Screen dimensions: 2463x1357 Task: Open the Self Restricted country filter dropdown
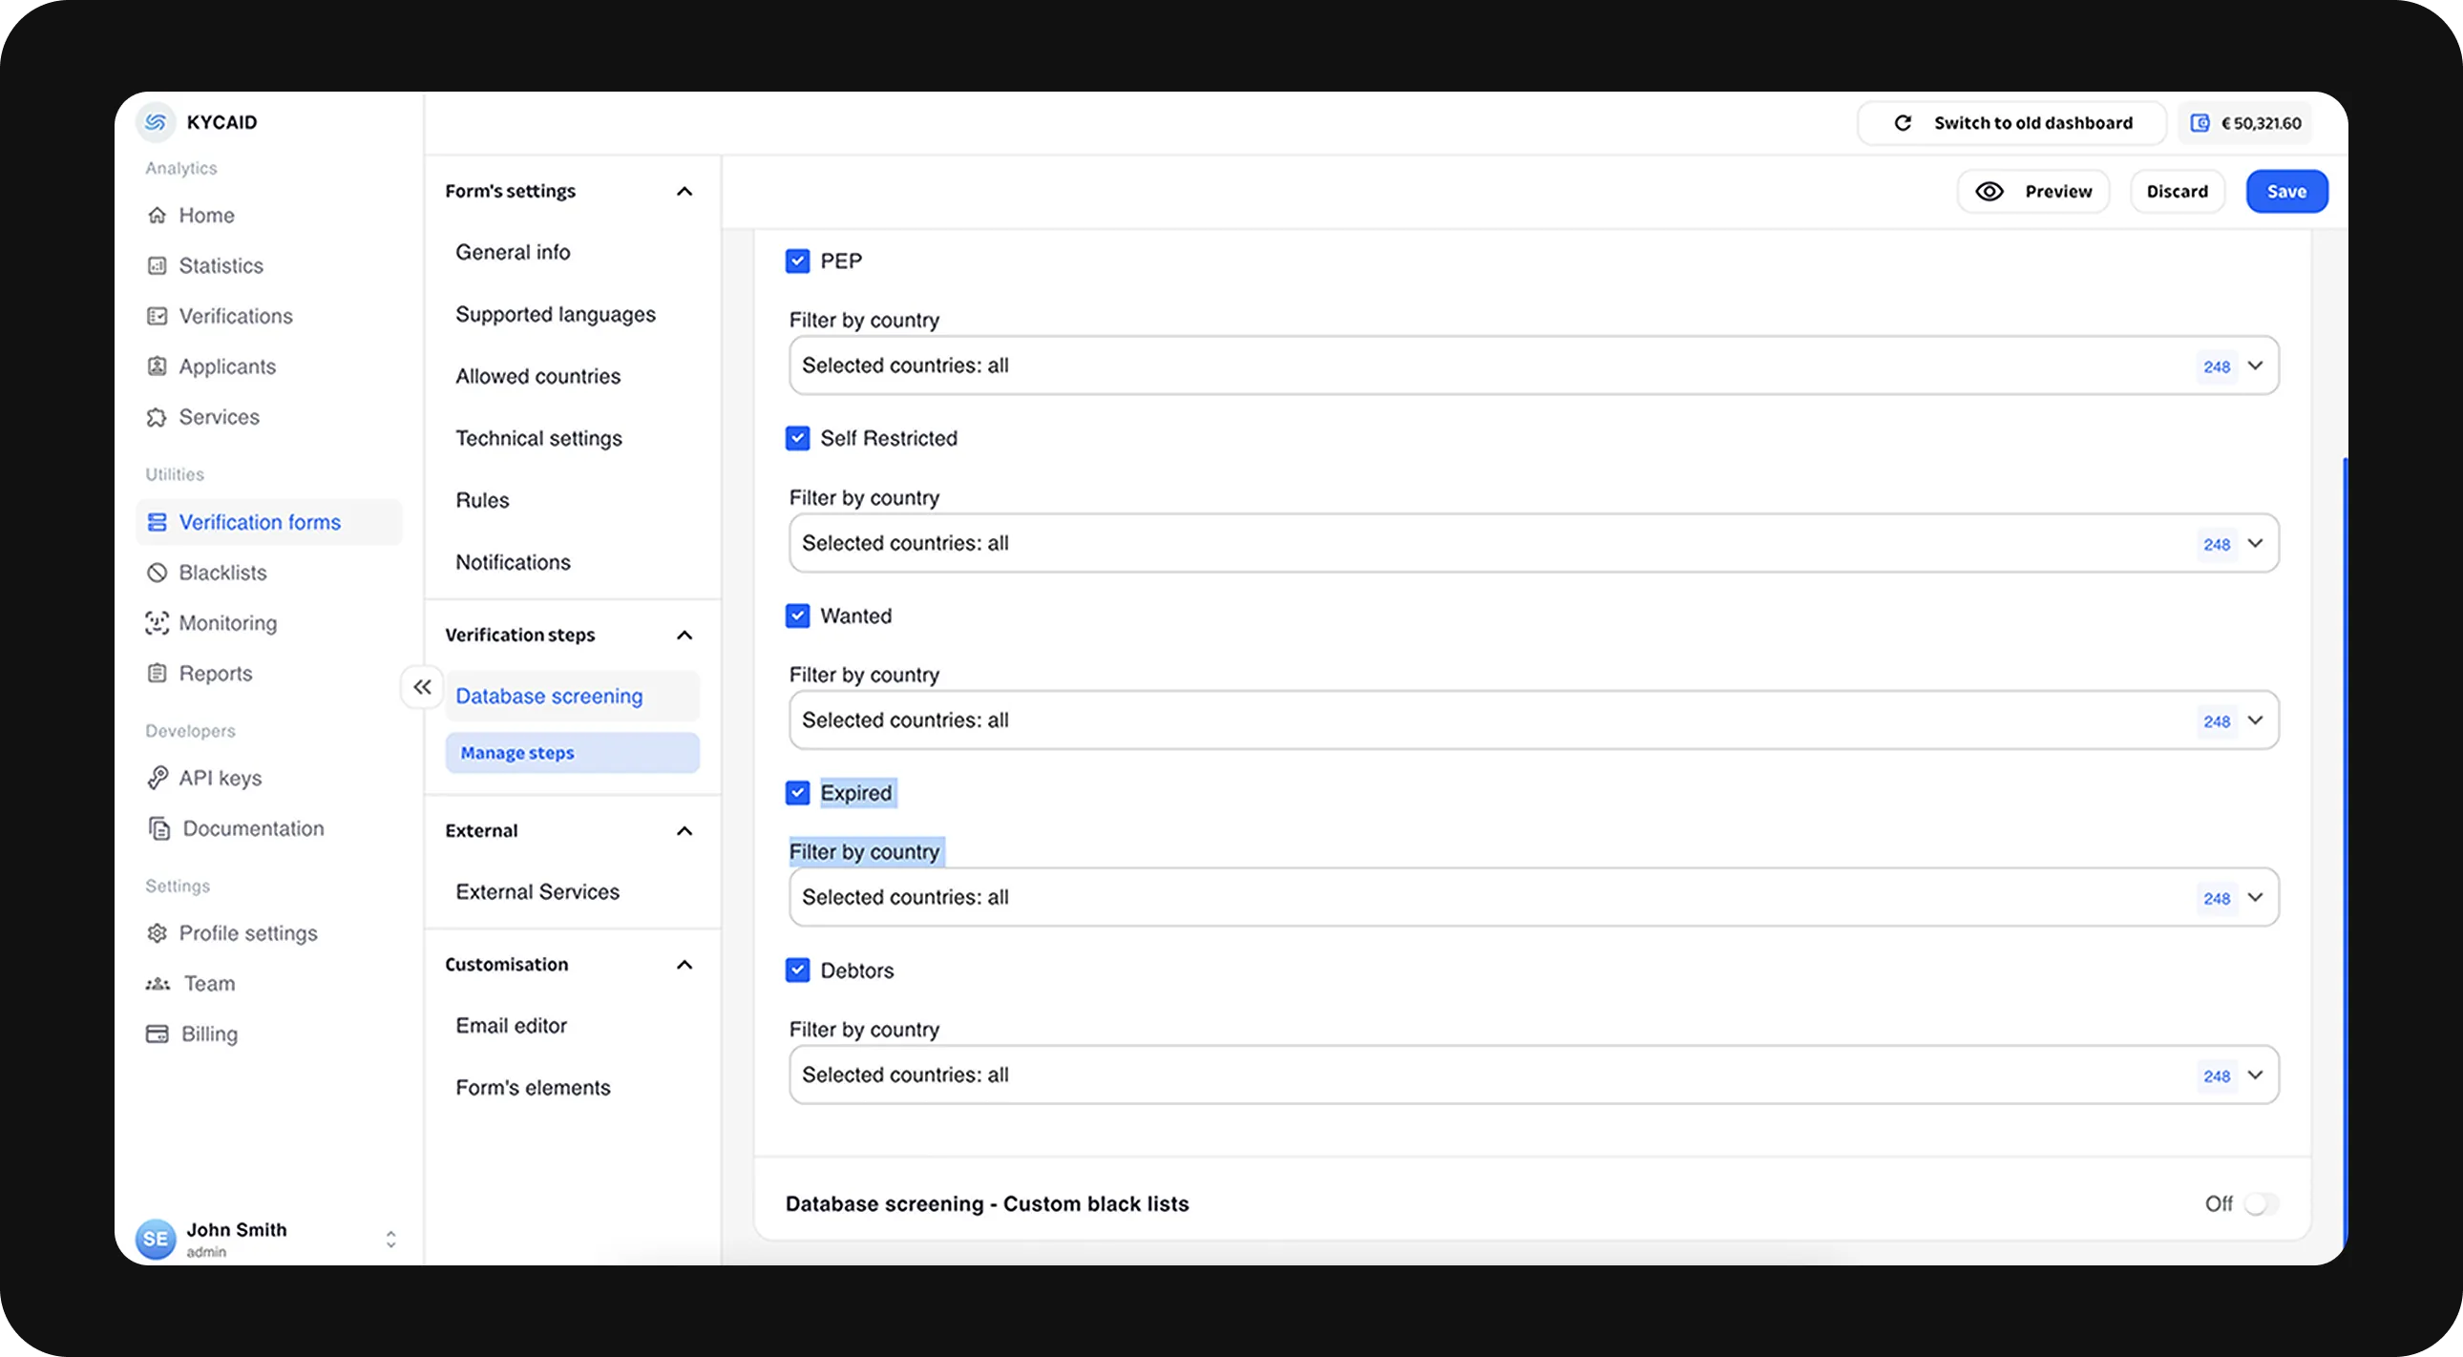[1533, 544]
